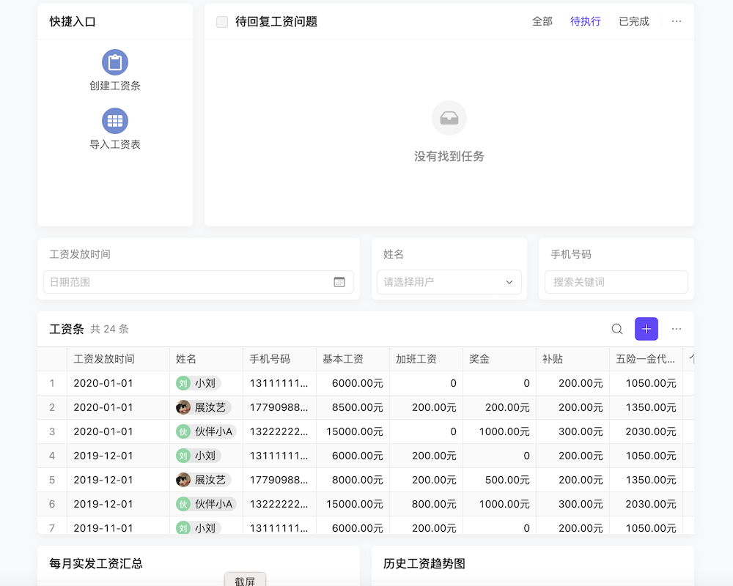The width and height of the screenshot is (733, 586).
Task: Click the 手机号码 search keyword field
Action: (616, 282)
